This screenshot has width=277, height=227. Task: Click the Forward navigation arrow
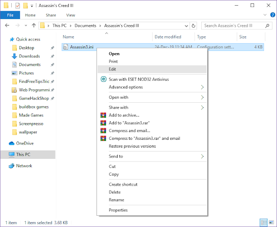17,25
